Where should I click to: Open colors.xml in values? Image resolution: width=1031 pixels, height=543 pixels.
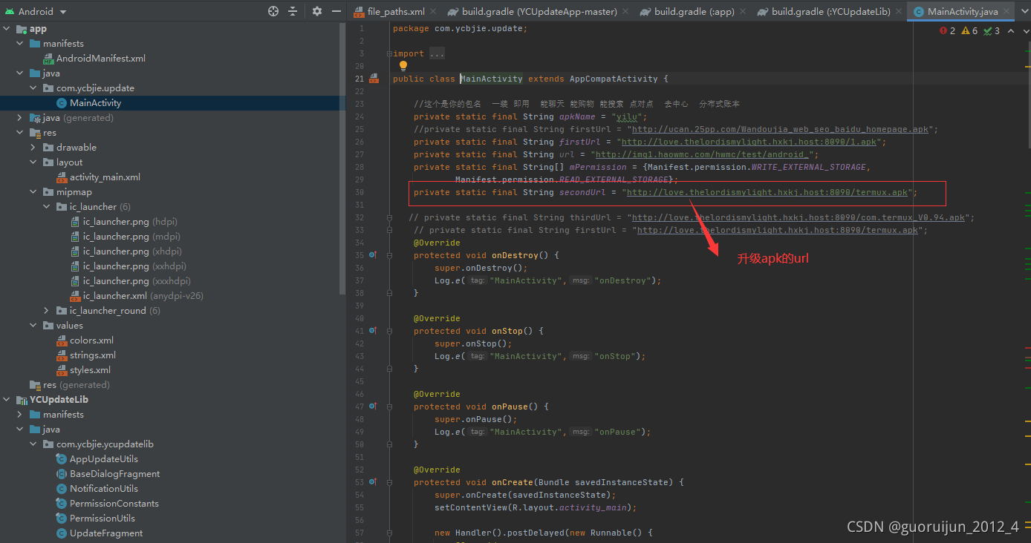91,340
